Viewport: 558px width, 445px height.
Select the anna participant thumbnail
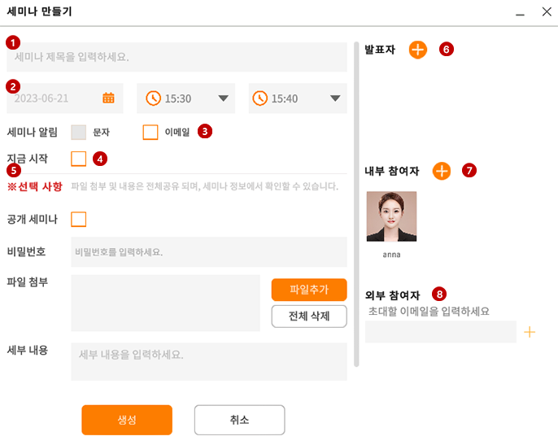pyautogui.click(x=391, y=216)
